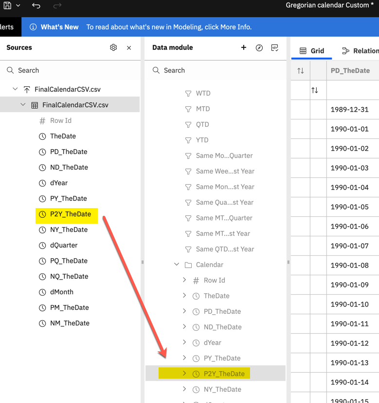Select TheDate in Sources panel

point(63,136)
